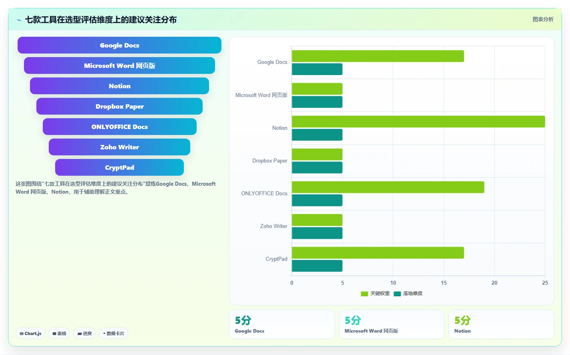Click the 落地难度 legend label
Image resolution: width=570 pixels, height=355 pixels.
(x=413, y=294)
